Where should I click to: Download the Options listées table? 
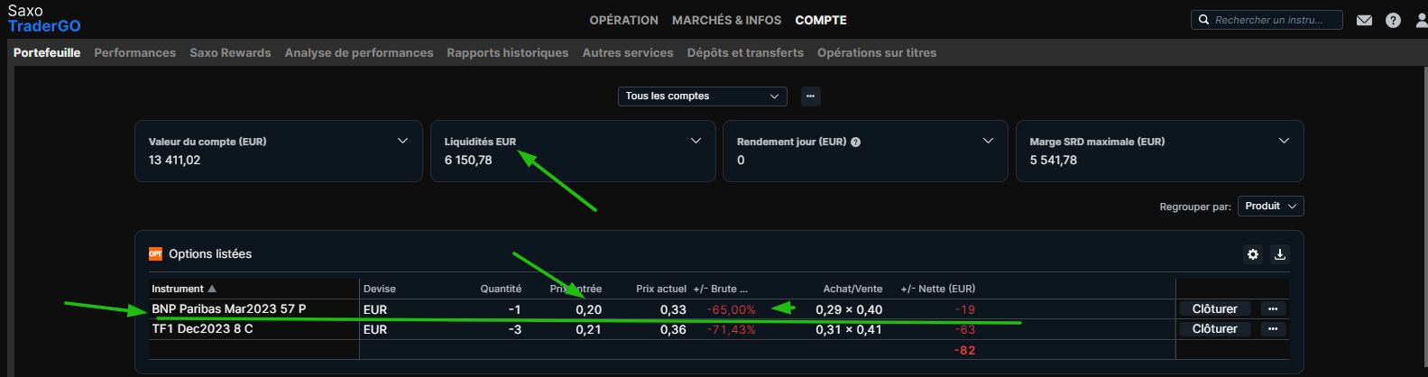tap(1279, 254)
